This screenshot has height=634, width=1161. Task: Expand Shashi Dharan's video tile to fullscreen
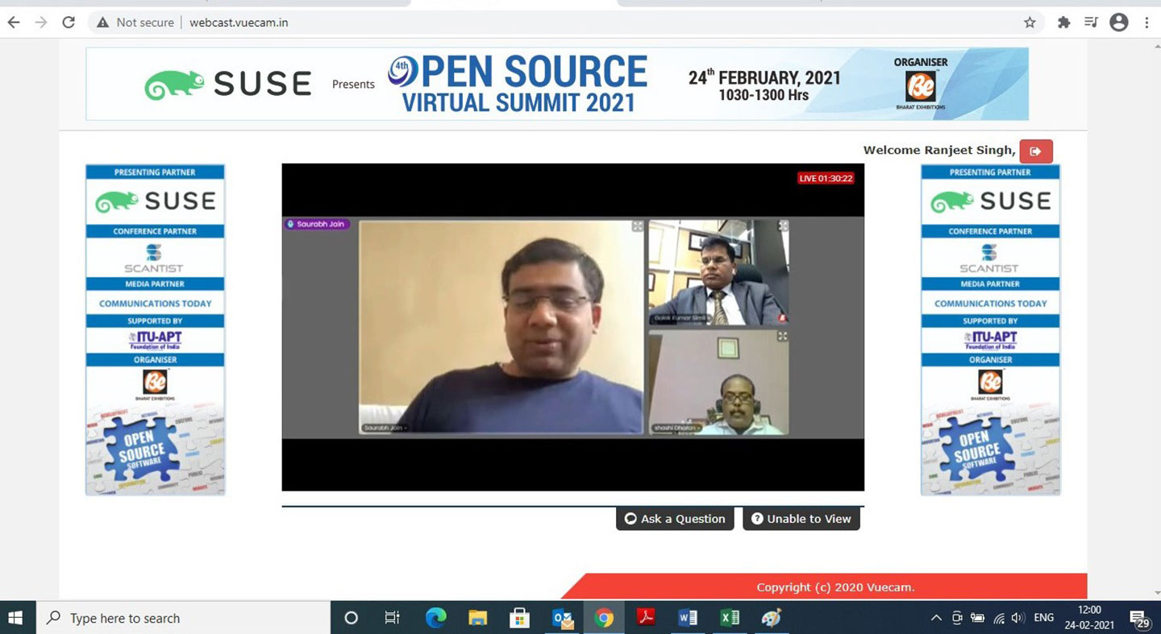[783, 336]
